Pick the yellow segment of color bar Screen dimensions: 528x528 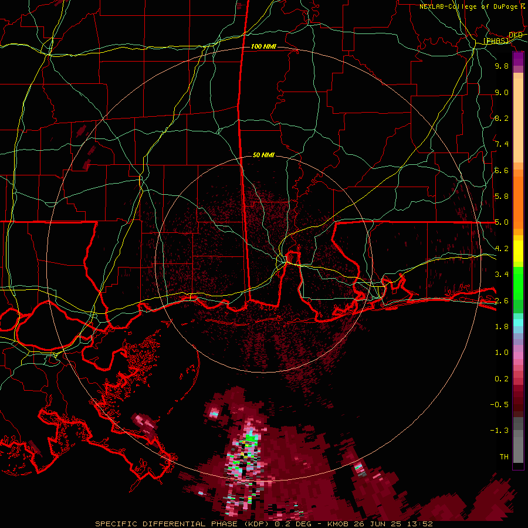coord(518,251)
